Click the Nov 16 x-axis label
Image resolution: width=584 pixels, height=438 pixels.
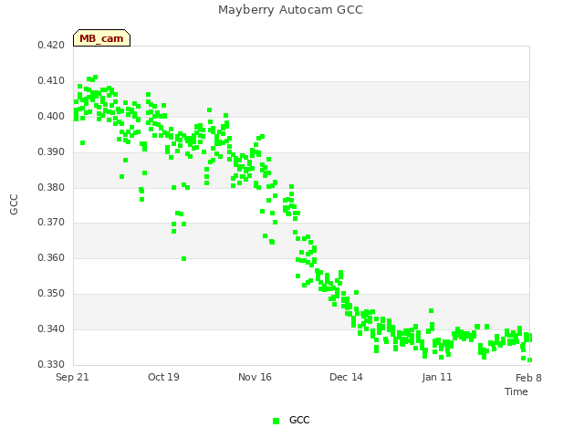pos(255,377)
